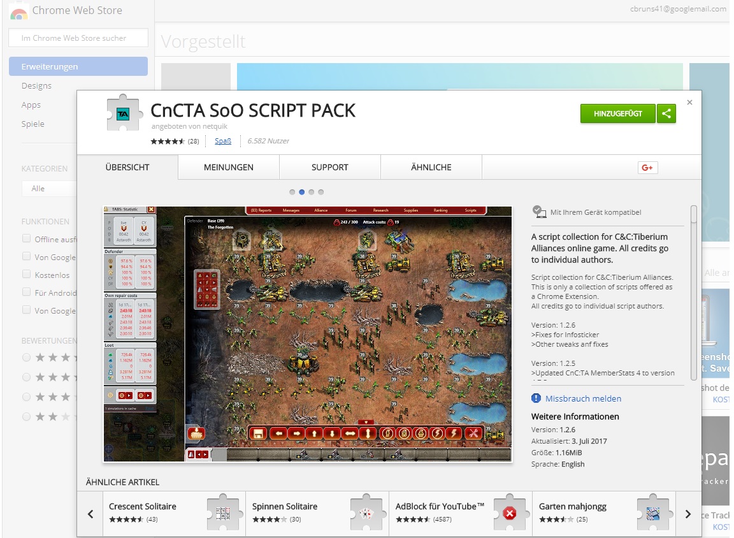Toggle the first Von Google checkbox
This screenshot has width=734, height=538.
(27, 256)
